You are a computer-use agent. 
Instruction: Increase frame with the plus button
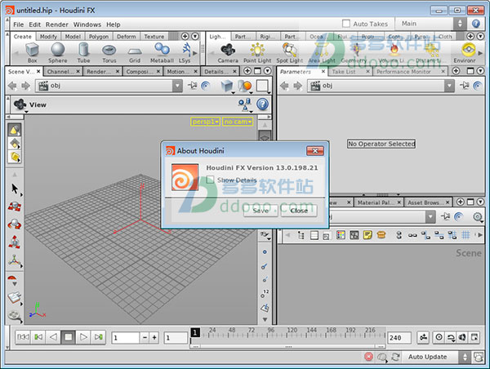click(x=154, y=338)
